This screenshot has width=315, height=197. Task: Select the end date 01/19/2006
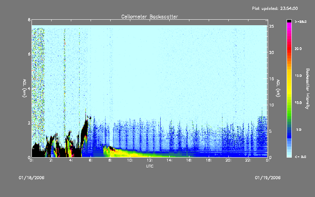coord(268,178)
